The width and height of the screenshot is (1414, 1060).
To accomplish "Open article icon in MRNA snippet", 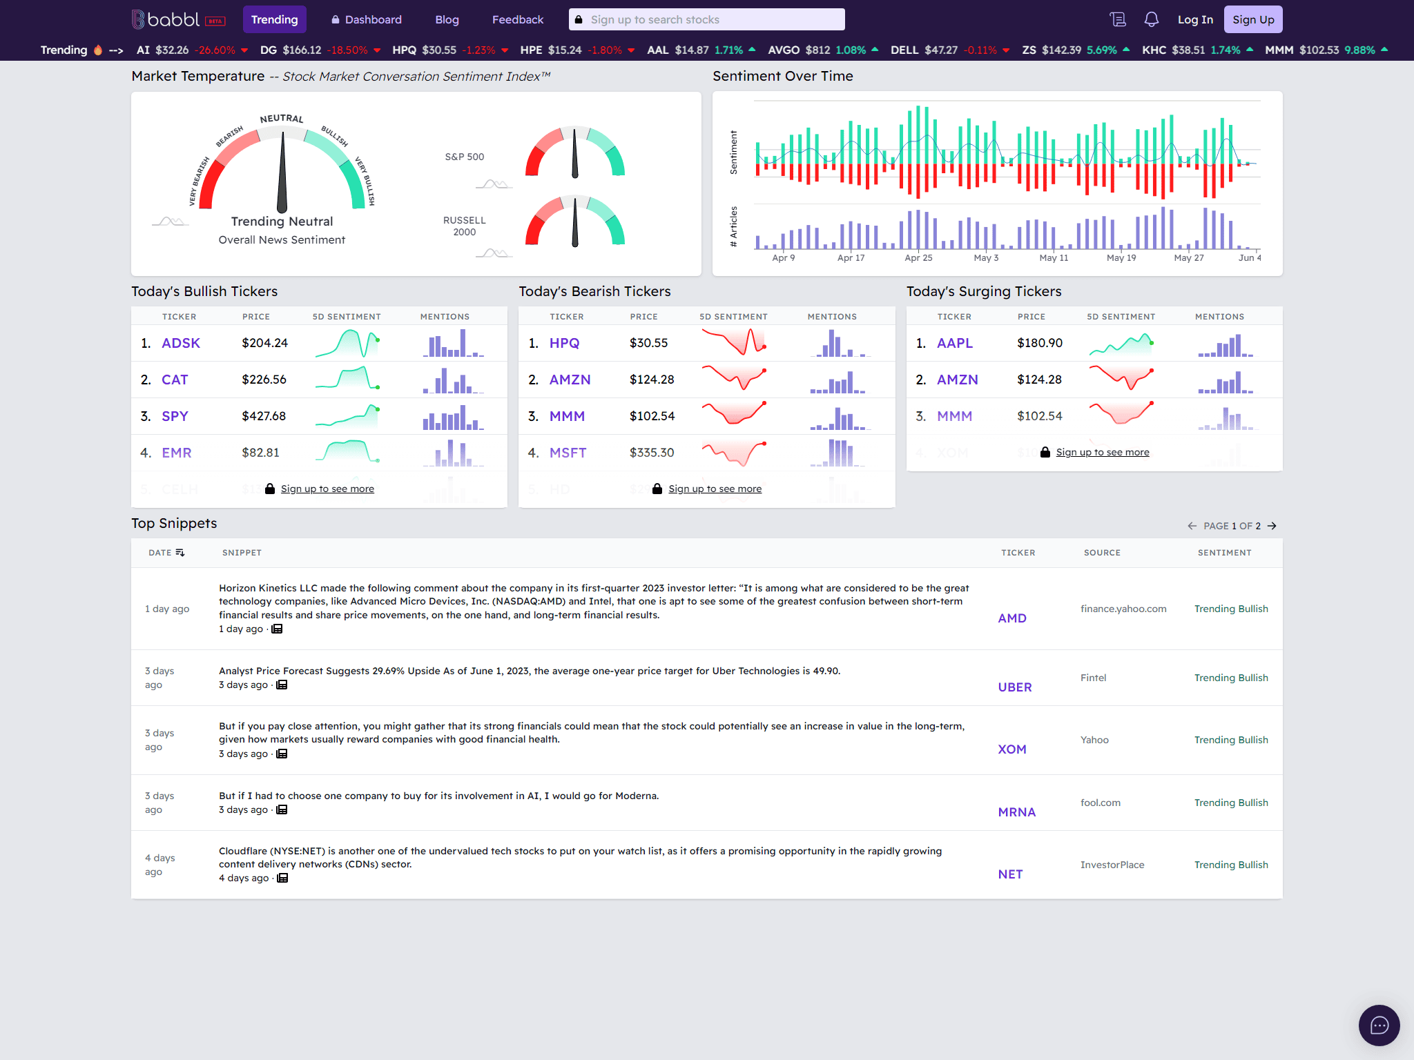I will 282,809.
